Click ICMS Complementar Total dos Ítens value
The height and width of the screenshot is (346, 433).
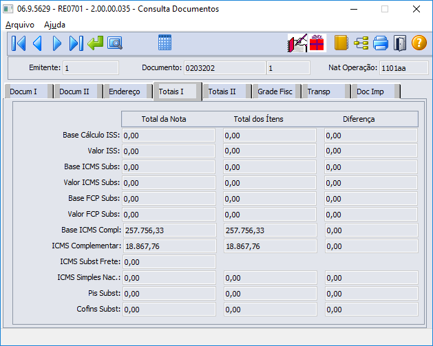(271, 246)
